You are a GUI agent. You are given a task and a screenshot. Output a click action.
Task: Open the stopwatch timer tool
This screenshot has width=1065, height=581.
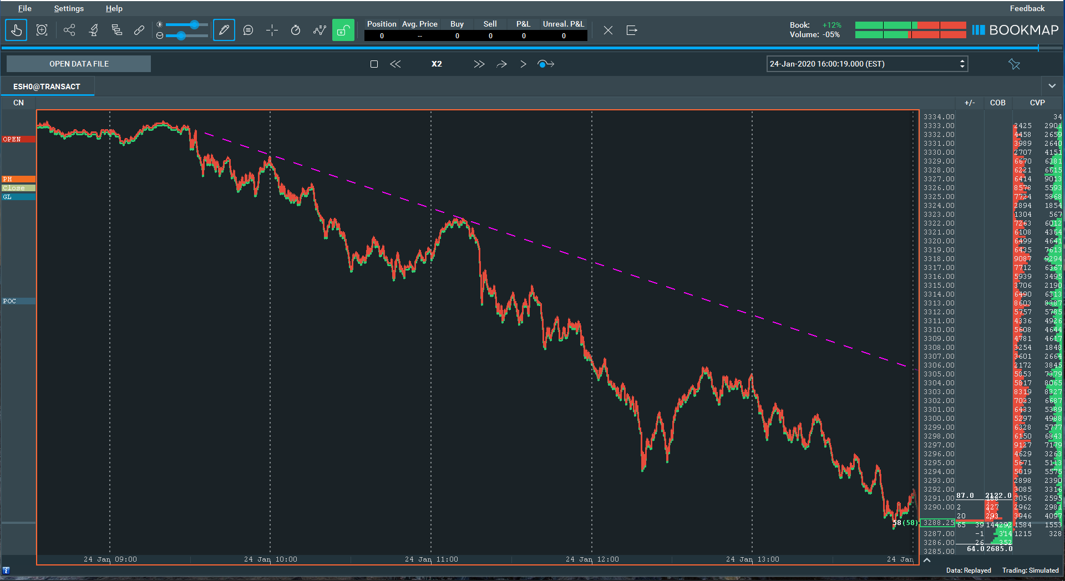295,30
